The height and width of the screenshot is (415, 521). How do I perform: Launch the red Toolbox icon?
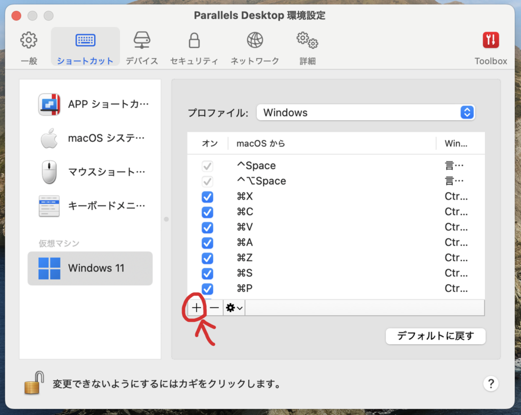coord(491,40)
